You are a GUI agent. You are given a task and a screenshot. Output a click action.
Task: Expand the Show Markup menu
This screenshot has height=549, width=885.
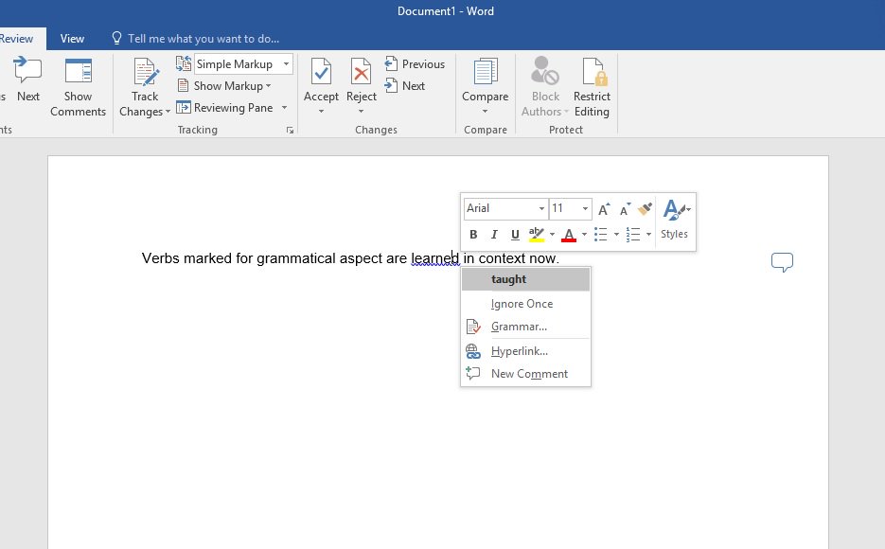click(x=224, y=86)
